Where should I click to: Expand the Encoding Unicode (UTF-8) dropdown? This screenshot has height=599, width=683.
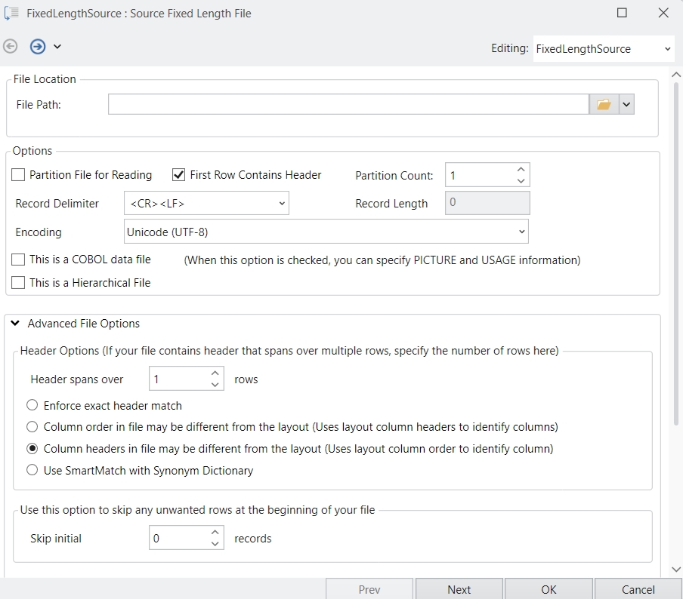click(x=326, y=232)
